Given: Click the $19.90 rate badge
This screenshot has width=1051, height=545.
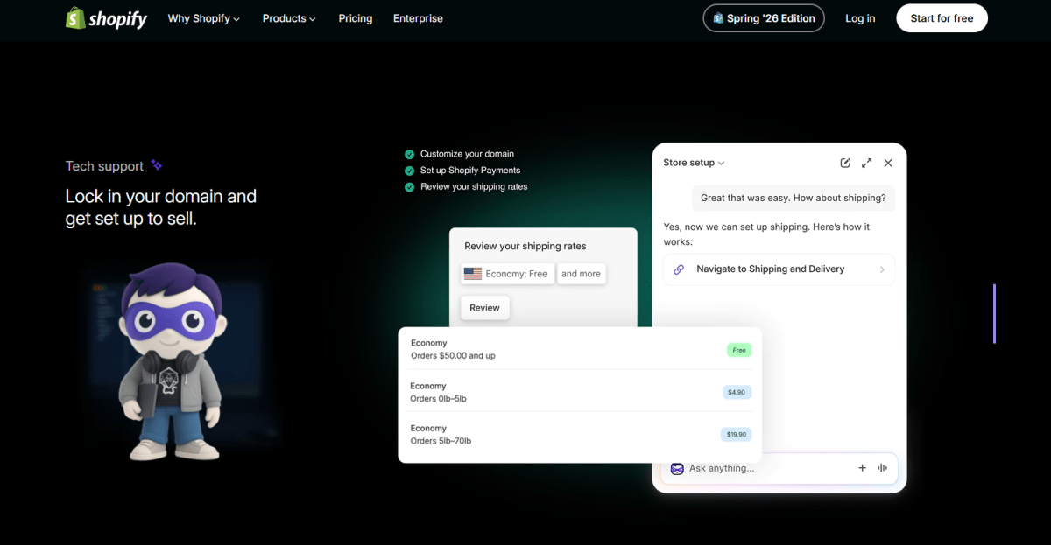Looking at the screenshot, I should pyautogui.click(x=737, y=434).
